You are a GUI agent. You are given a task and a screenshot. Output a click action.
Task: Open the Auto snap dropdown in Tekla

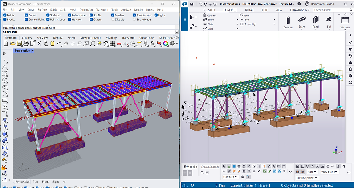coord(313,172)
